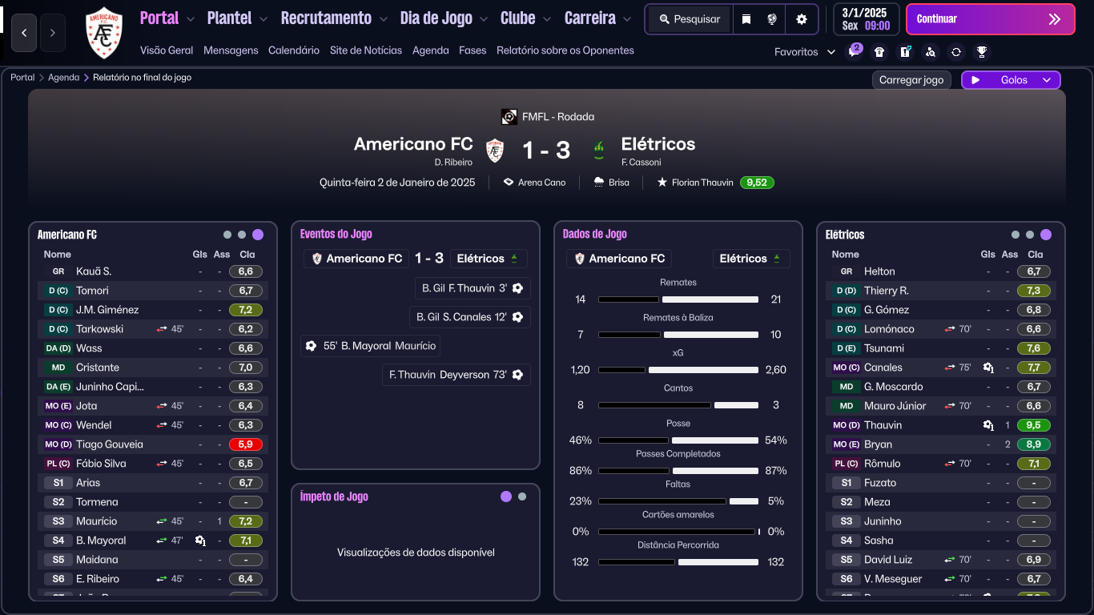
Task: Click the Pesquisar search field
Action: (x=690, y=19)
